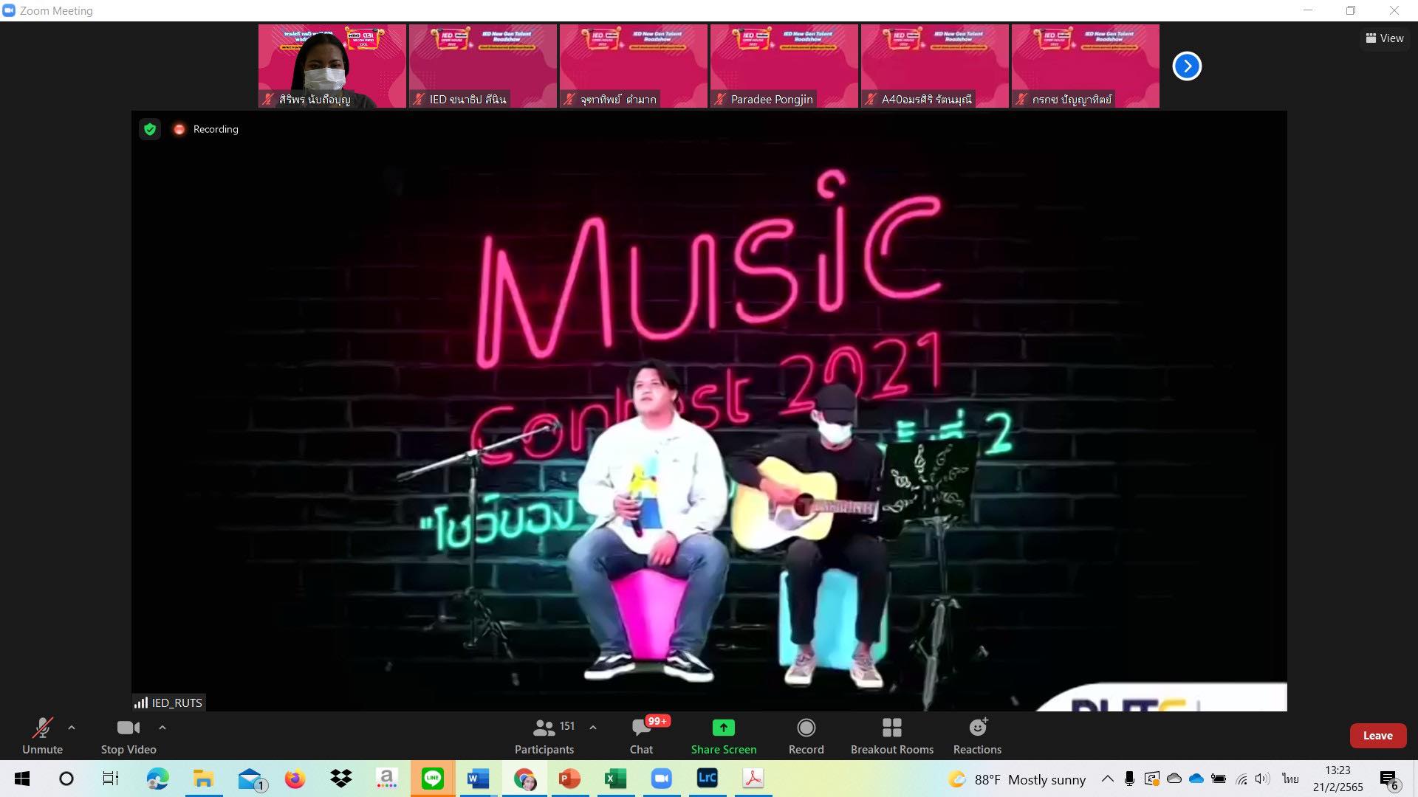
Task: Open the Chat panel
Action: (641, 736)
